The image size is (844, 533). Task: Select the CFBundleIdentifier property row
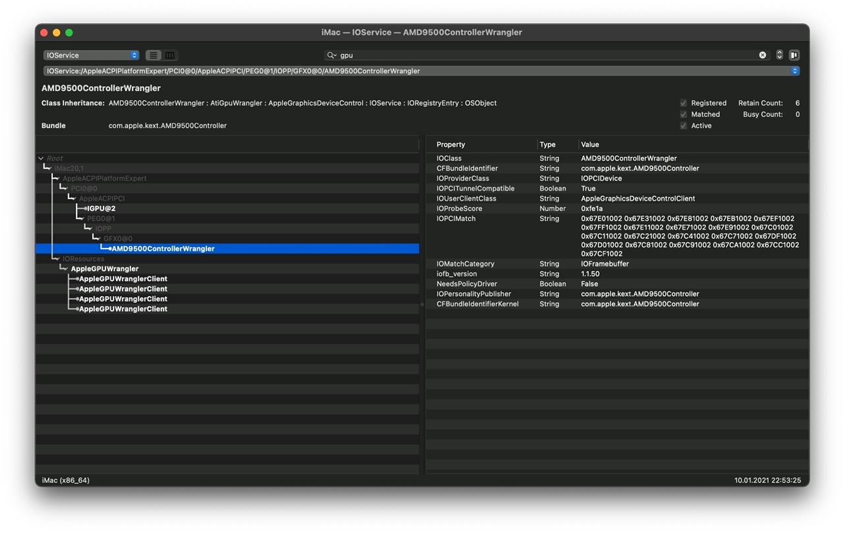pos(617,168)
